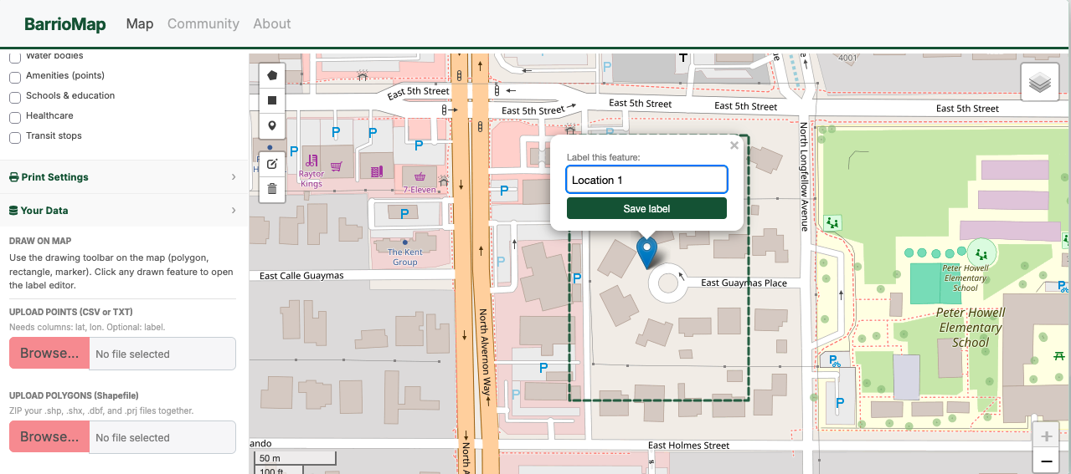Viewport: 1071px width, 474px height.
Task: Click 'No file selected' under Upload Points
Action: coord(132,354)
